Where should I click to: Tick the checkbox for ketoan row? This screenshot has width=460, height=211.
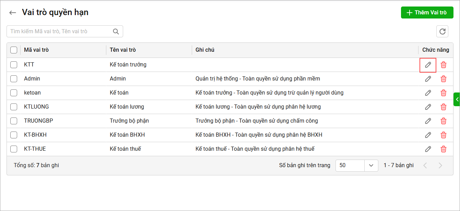(14, 93)
